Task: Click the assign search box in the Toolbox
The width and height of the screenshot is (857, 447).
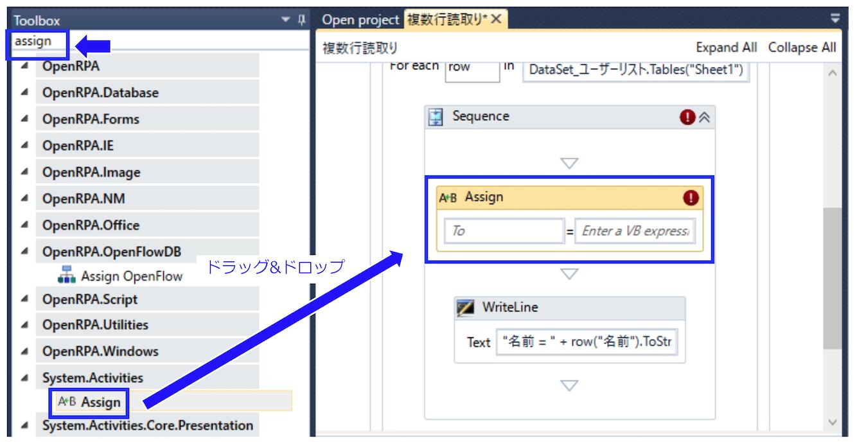Action: (37, 40)
